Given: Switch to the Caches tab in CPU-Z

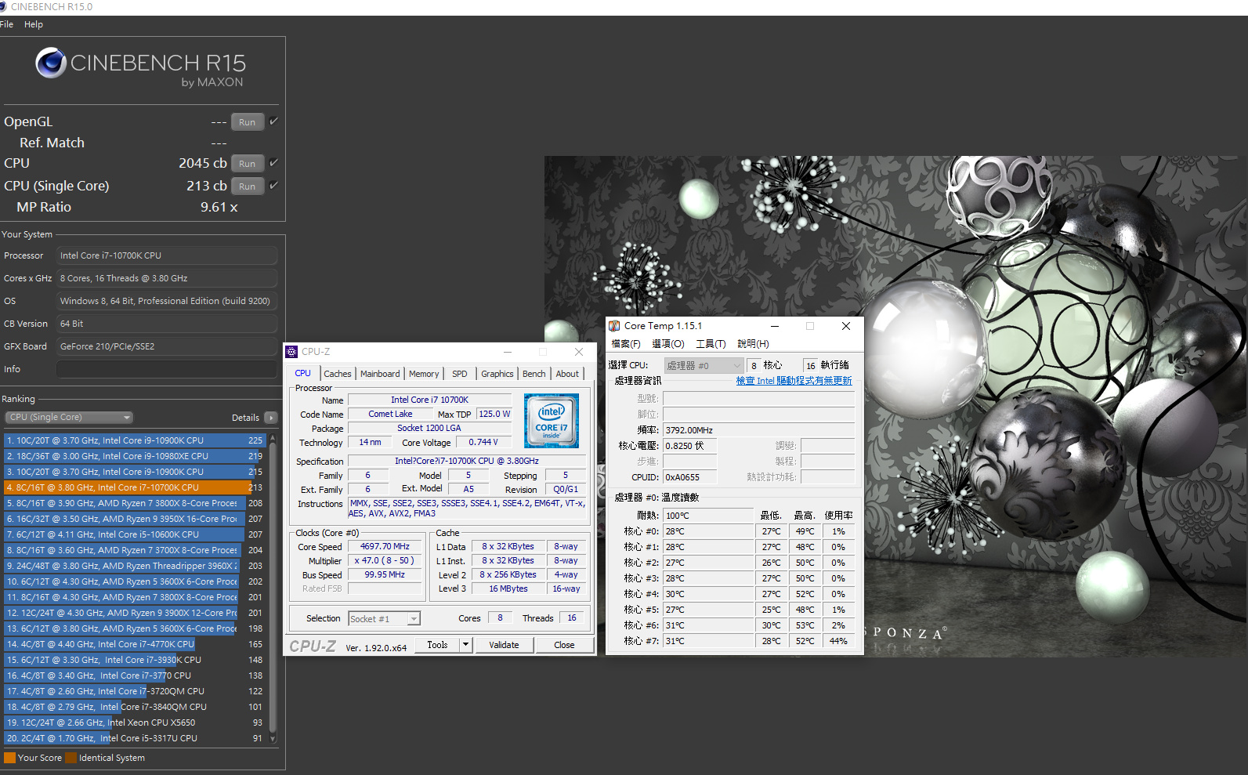Looking at the screenshot, I should point(338,374).
